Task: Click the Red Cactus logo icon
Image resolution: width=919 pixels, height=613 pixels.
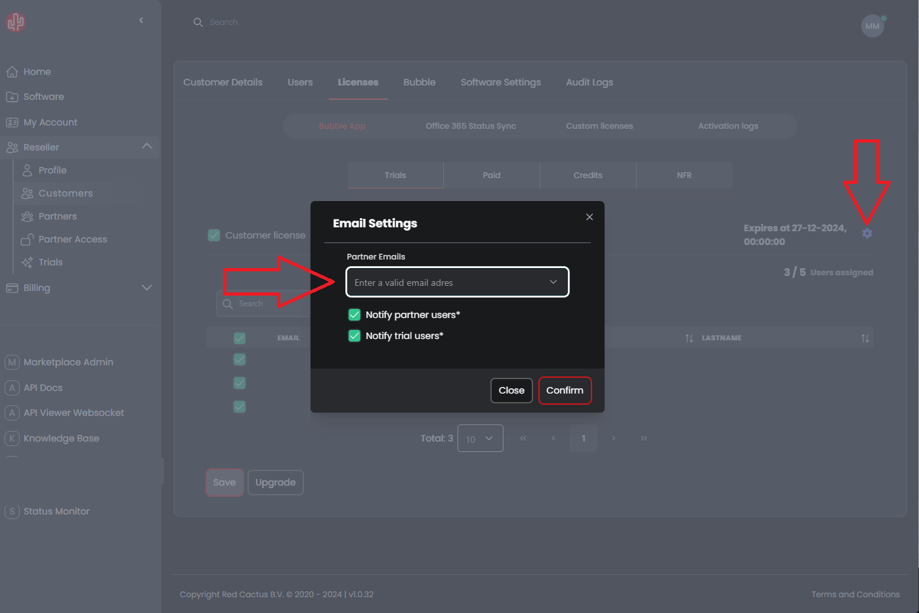Action: click(16, 22)
